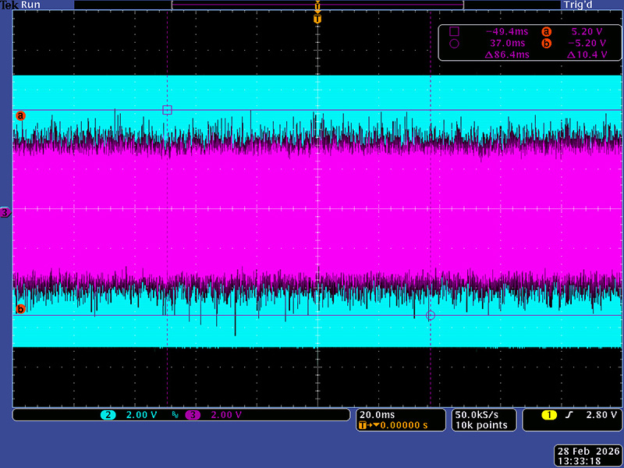Click the orange trigger position T marker
Viewport: 624px width, 468px height.
(317, 19)
